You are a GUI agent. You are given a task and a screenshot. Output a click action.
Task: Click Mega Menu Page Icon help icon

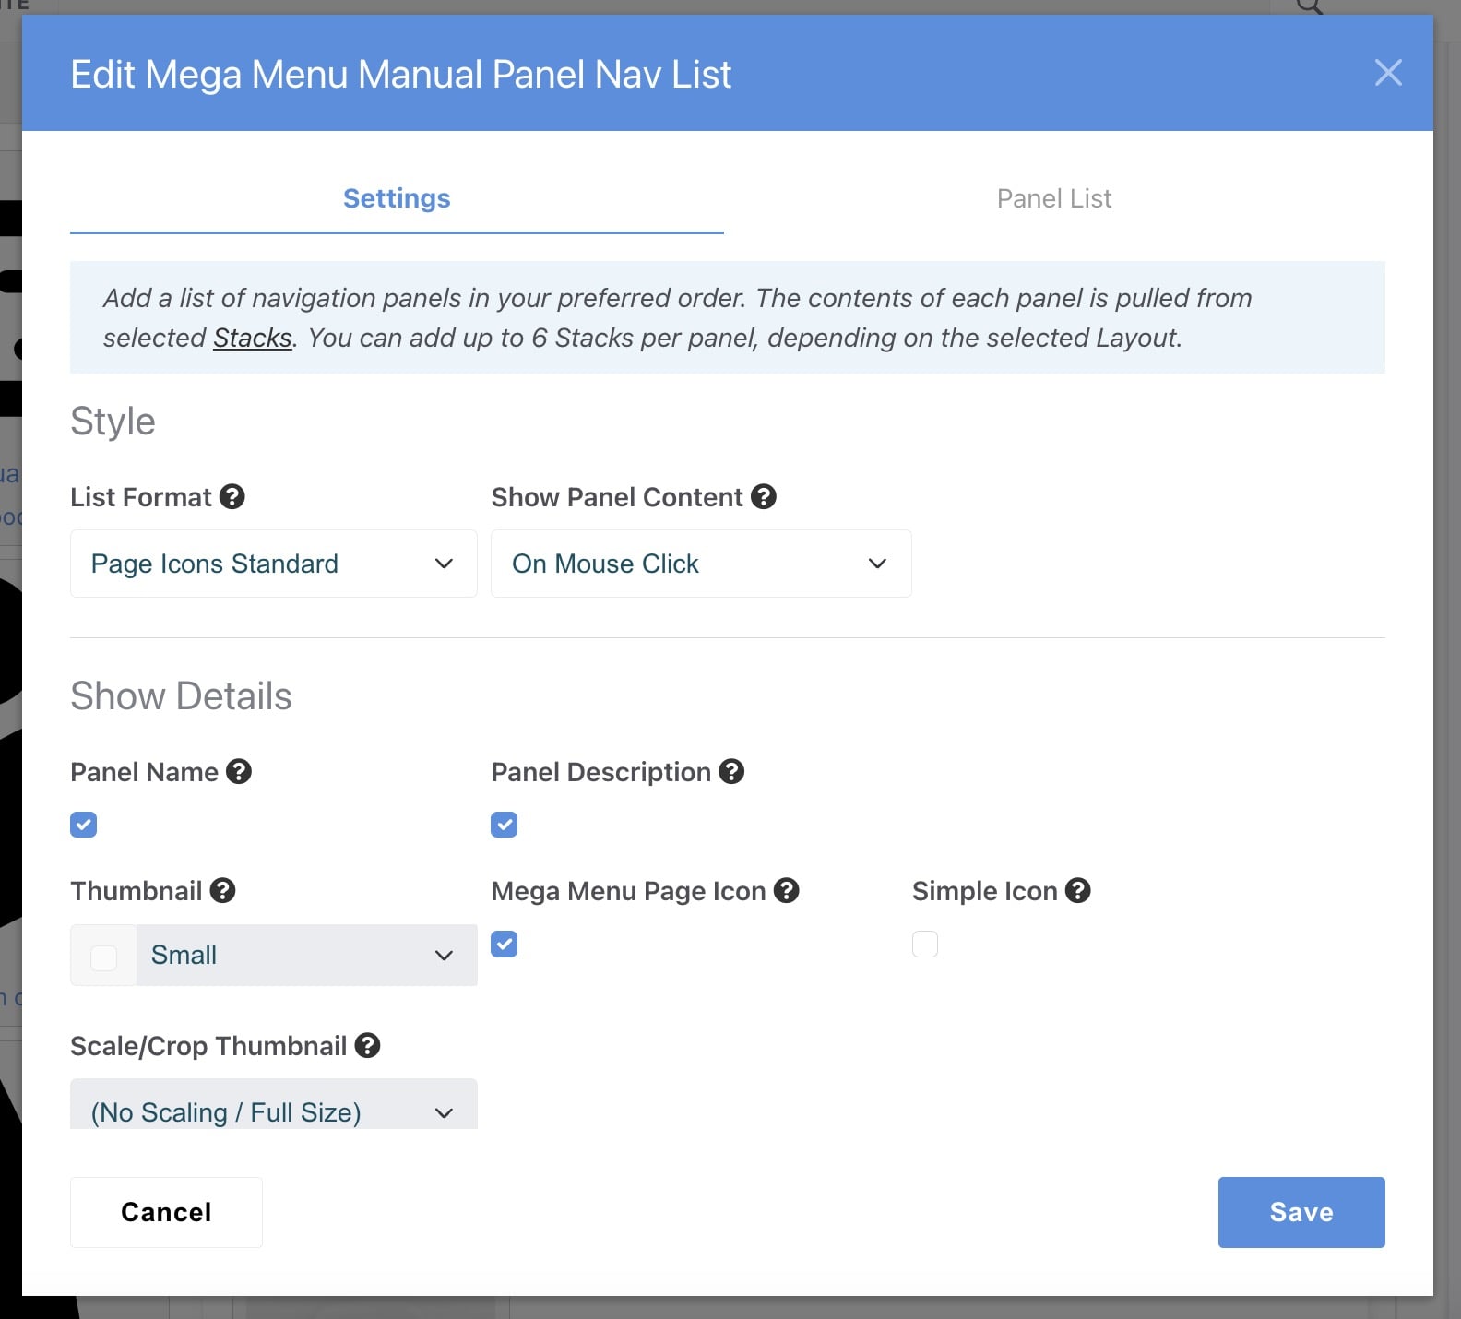coord(786,891)
